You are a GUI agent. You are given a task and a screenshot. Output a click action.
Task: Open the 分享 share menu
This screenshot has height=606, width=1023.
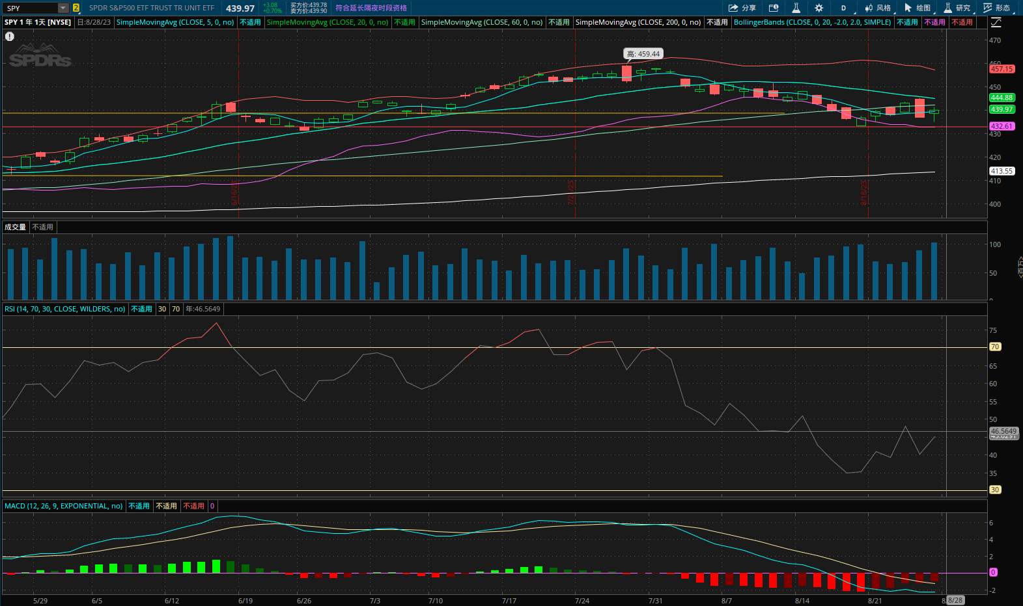tap(742, 8)
